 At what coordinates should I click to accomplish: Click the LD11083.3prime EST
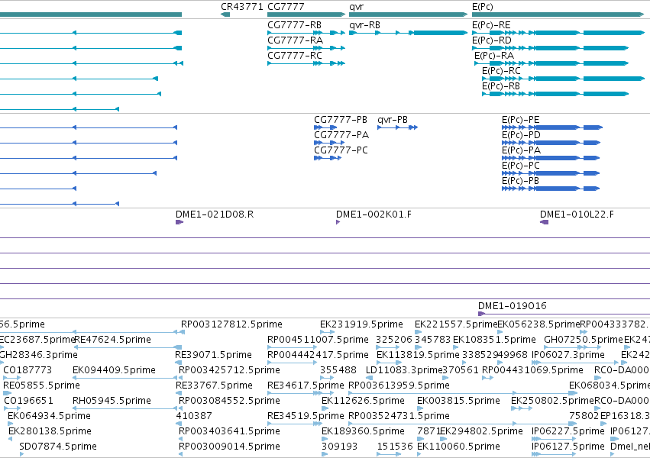pyautogui.click(x=369, y=378)
